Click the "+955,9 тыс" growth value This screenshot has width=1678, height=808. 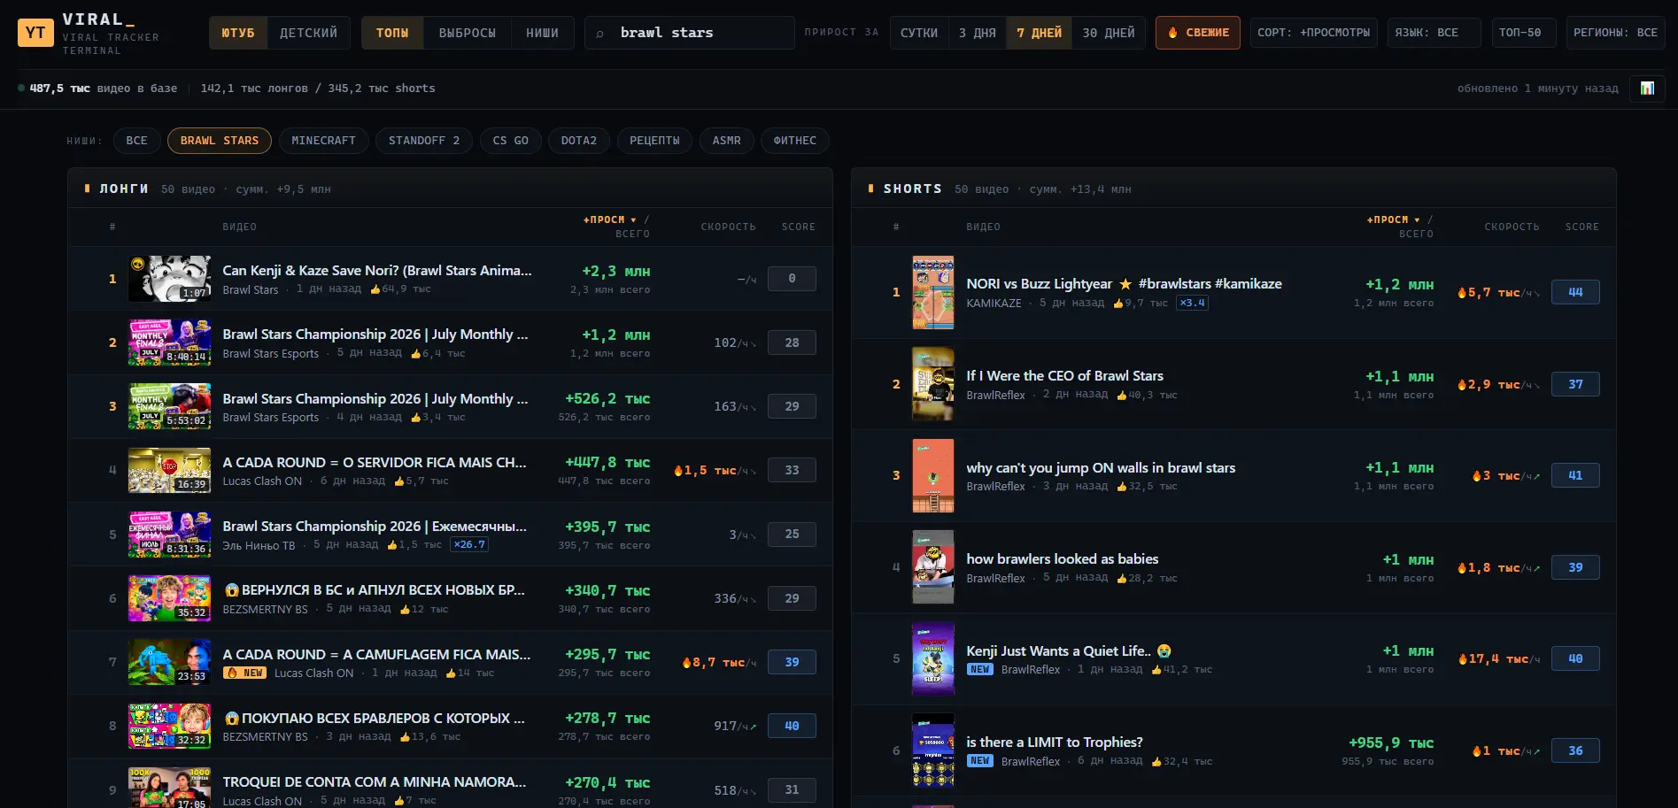[x=1390, y=743]
